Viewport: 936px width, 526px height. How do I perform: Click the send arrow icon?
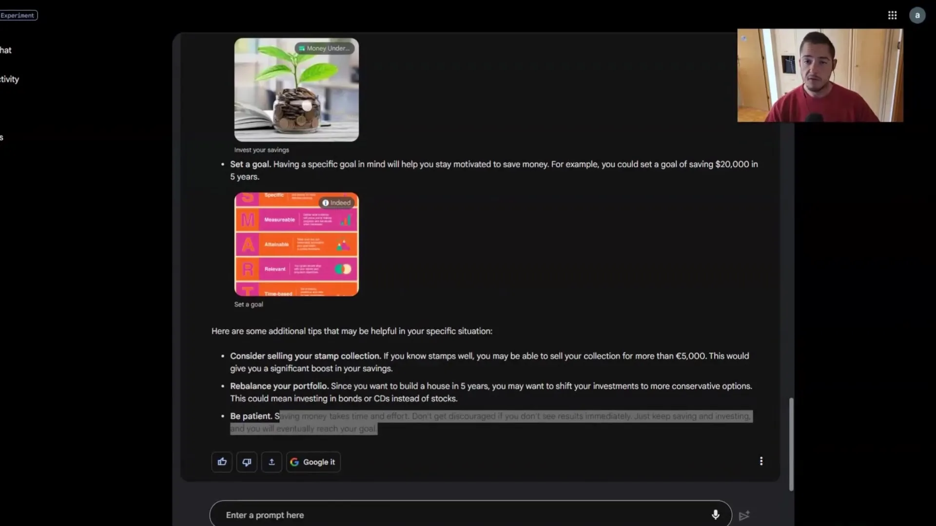point(744,514)
